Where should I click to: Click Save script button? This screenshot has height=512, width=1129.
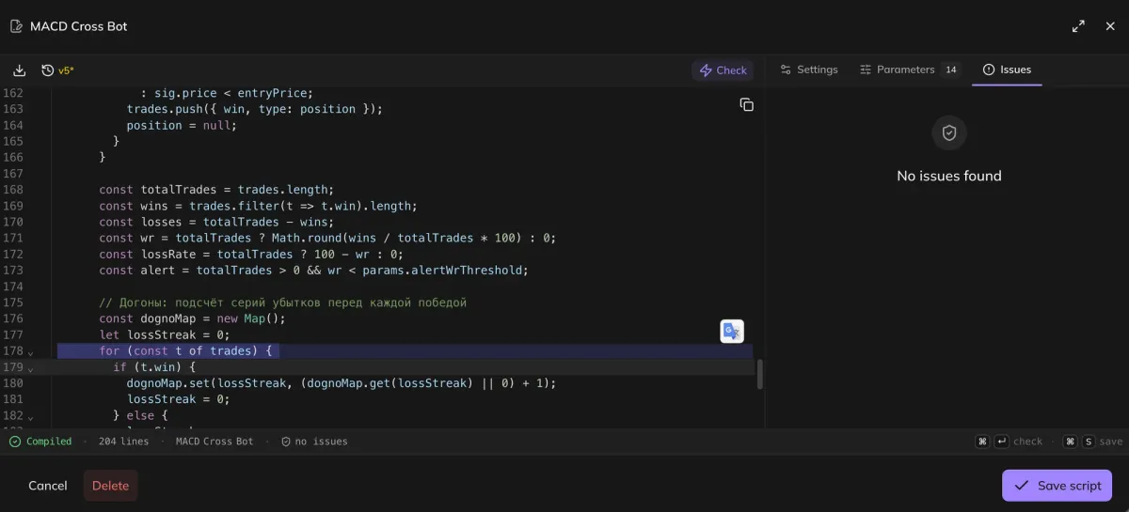1057,486
